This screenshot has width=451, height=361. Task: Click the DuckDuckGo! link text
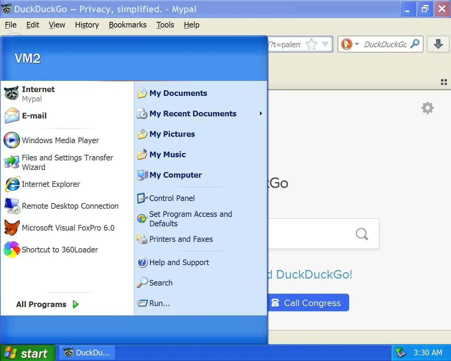[x=314, y=274]
